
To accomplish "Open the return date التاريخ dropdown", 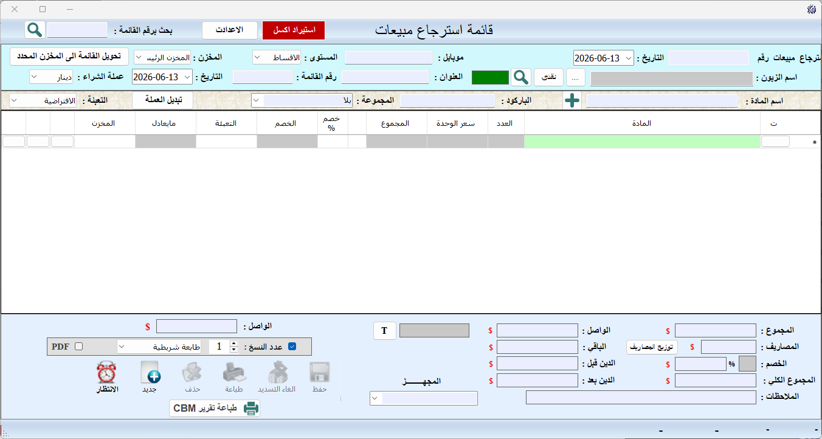I will pos(628,58).
